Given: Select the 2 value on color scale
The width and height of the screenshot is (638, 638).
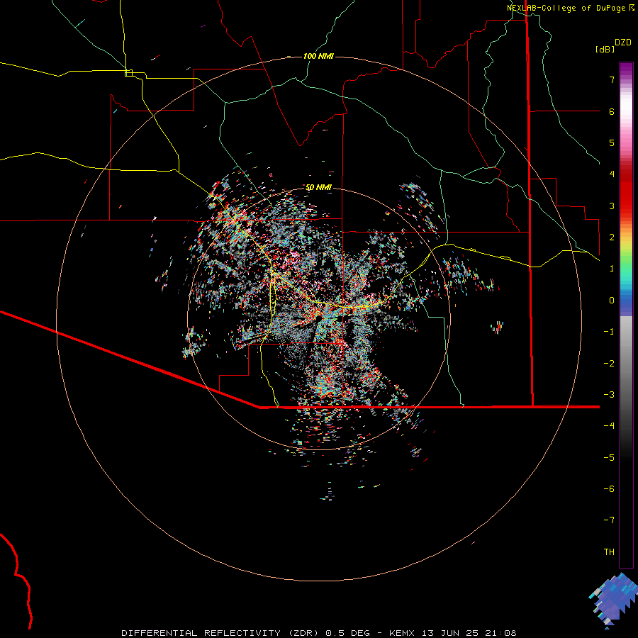Looking at the screenshot, I should pos(612,237).
